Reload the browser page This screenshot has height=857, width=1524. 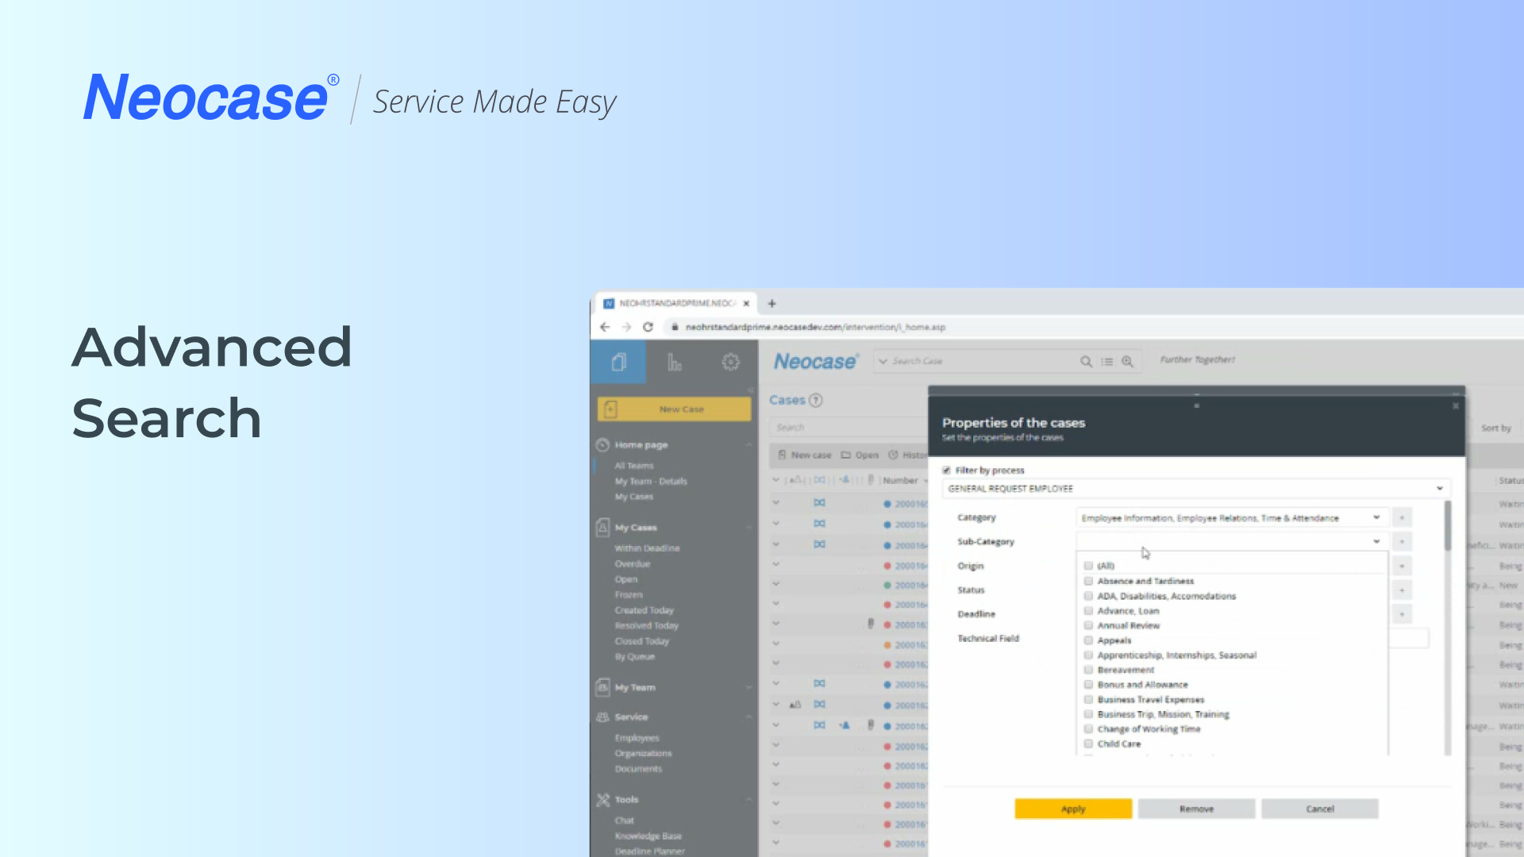click(648, 327)
